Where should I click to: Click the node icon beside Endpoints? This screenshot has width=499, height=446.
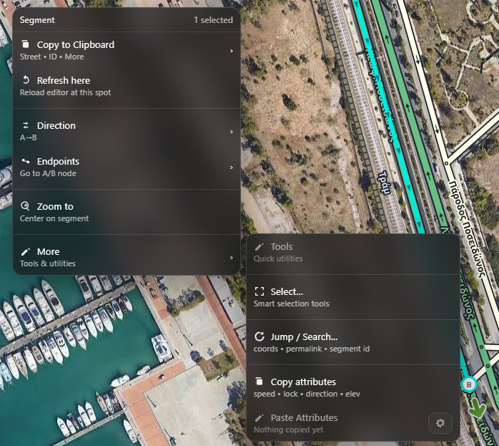point(26,161)
